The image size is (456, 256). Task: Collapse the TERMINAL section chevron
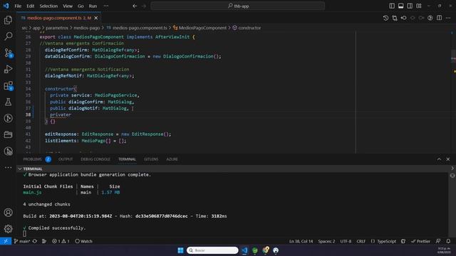click(x=20, y=169)
